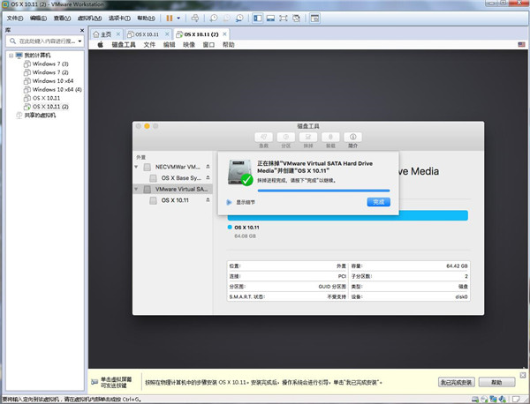Screen dimensions: 530x404
Task: Click the 帮助 button in the install bar
Action: click(496, 383)
